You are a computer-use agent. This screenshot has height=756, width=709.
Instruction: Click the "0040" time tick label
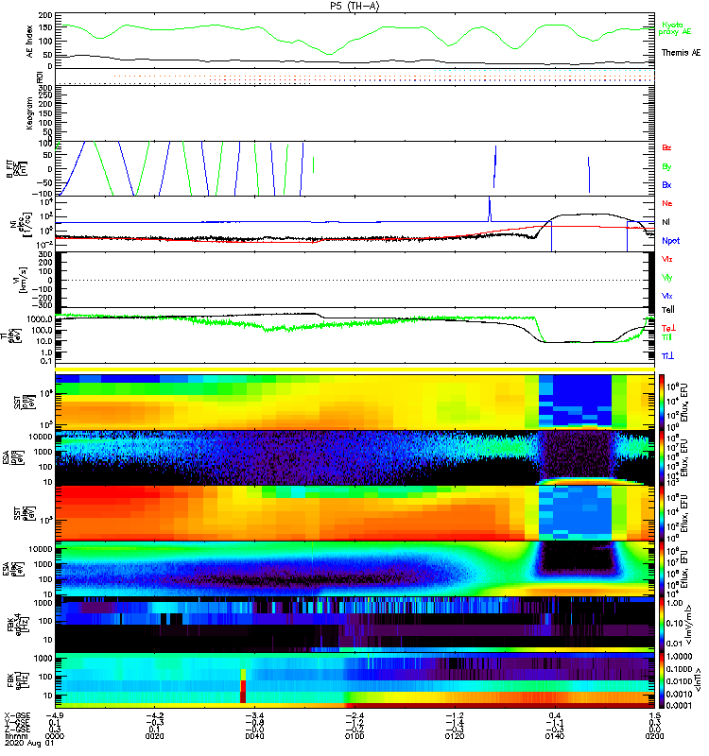point(254,736)
